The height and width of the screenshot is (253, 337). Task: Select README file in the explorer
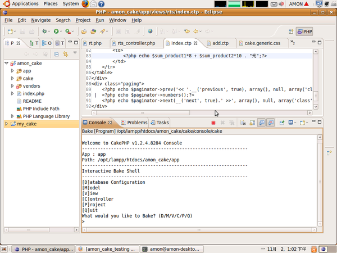(32, 101)
